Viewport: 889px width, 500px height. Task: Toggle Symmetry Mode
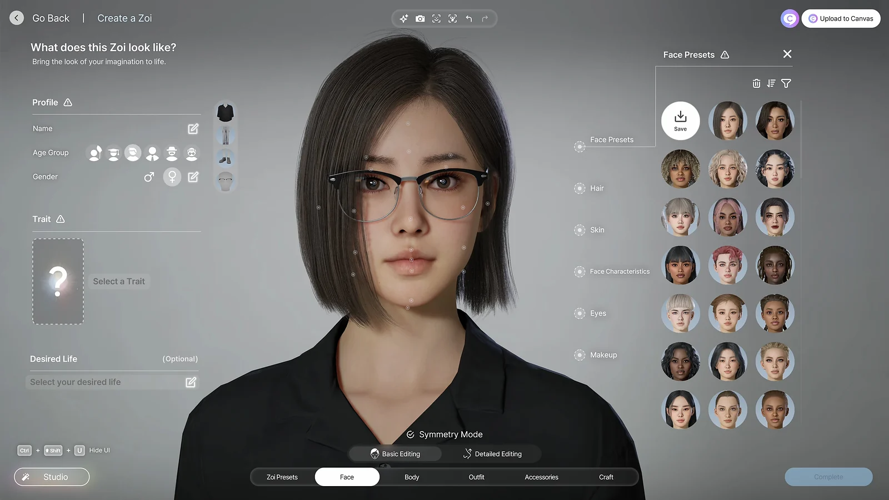click(x=444, y=434)
